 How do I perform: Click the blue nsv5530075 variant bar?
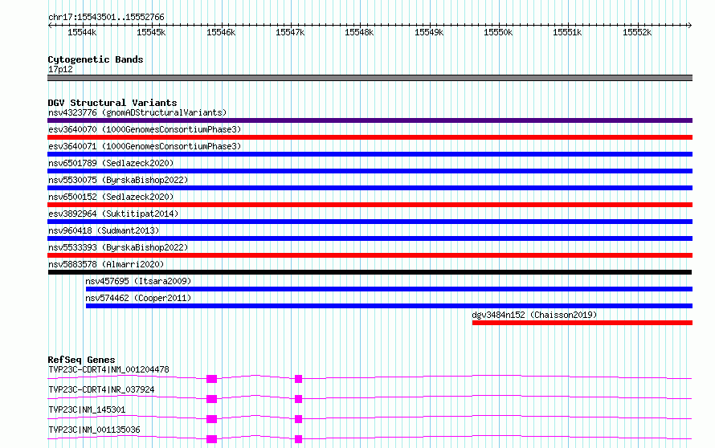click(x=370, y=188)
